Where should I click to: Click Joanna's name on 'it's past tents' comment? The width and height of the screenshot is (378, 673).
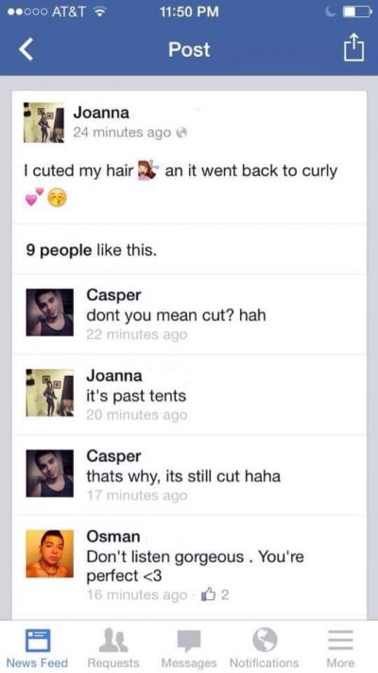tap(114, 376)
